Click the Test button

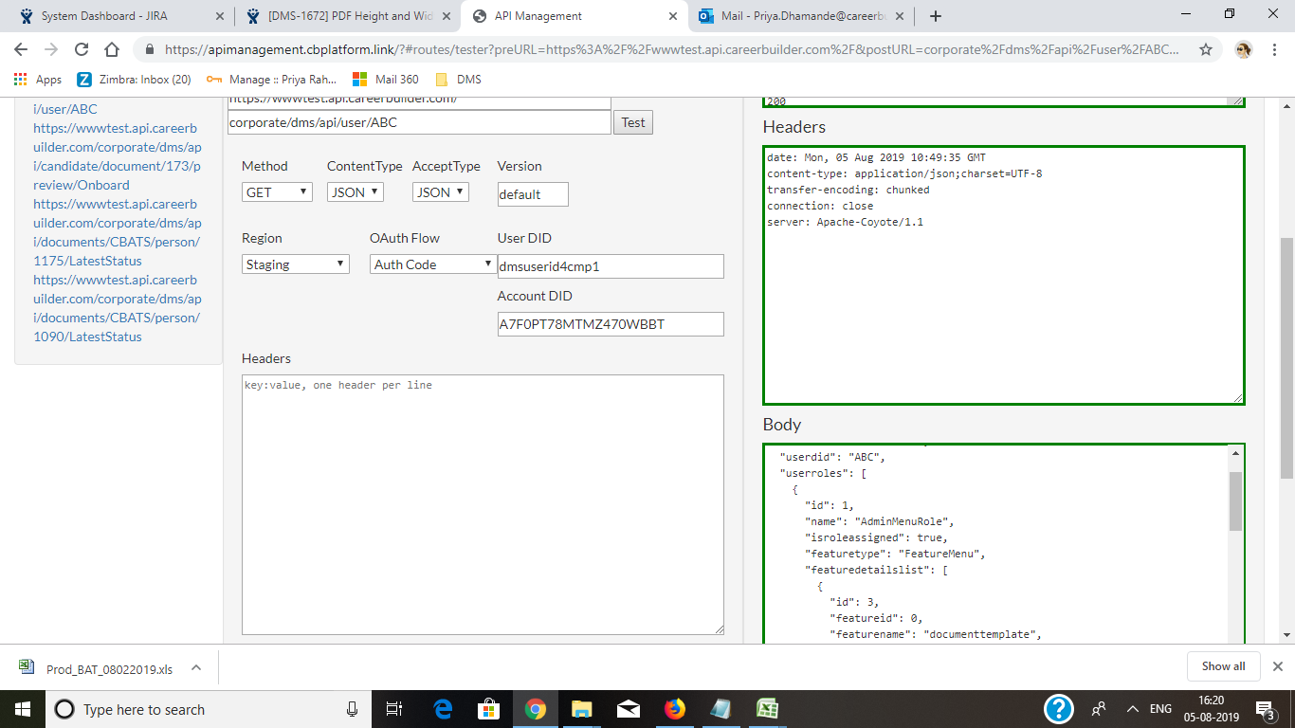pos(633,122)
